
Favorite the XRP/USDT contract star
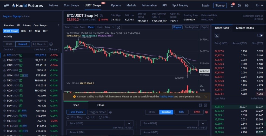click(x=5, y=65)
